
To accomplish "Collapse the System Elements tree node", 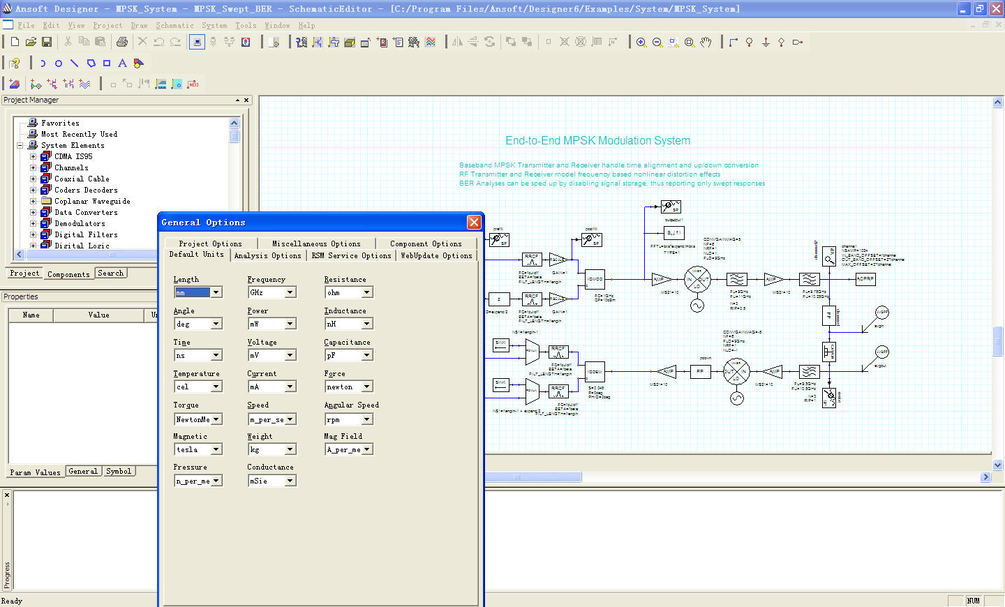I will (20, 145).
